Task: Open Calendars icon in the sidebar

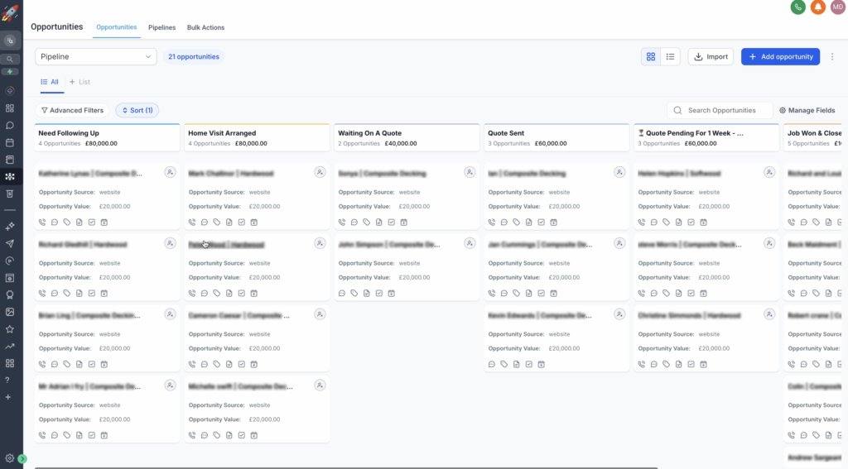Action: click(x=10, y=142)
